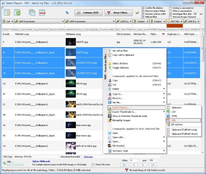Click the 3rd Party Tools icon

[x=110, y=151]
